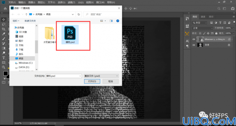
Task: Open the Properties panel icon
Action: click(187, 26)
